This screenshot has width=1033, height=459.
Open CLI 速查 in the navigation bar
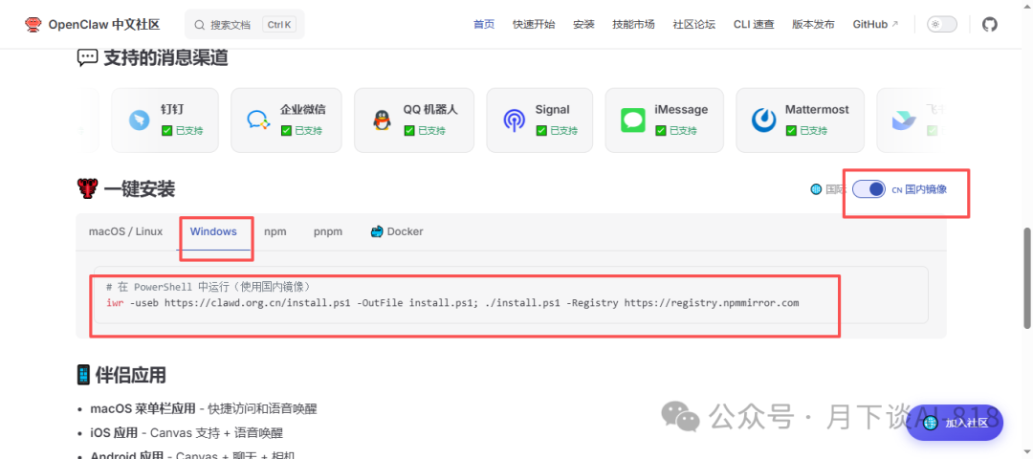pyautogui.click(x=754, y=24)
